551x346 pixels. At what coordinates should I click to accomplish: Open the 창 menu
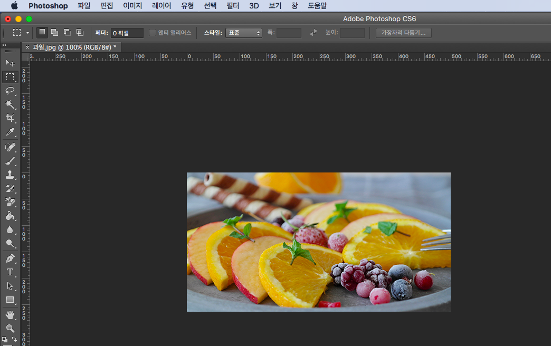point(294,6)
